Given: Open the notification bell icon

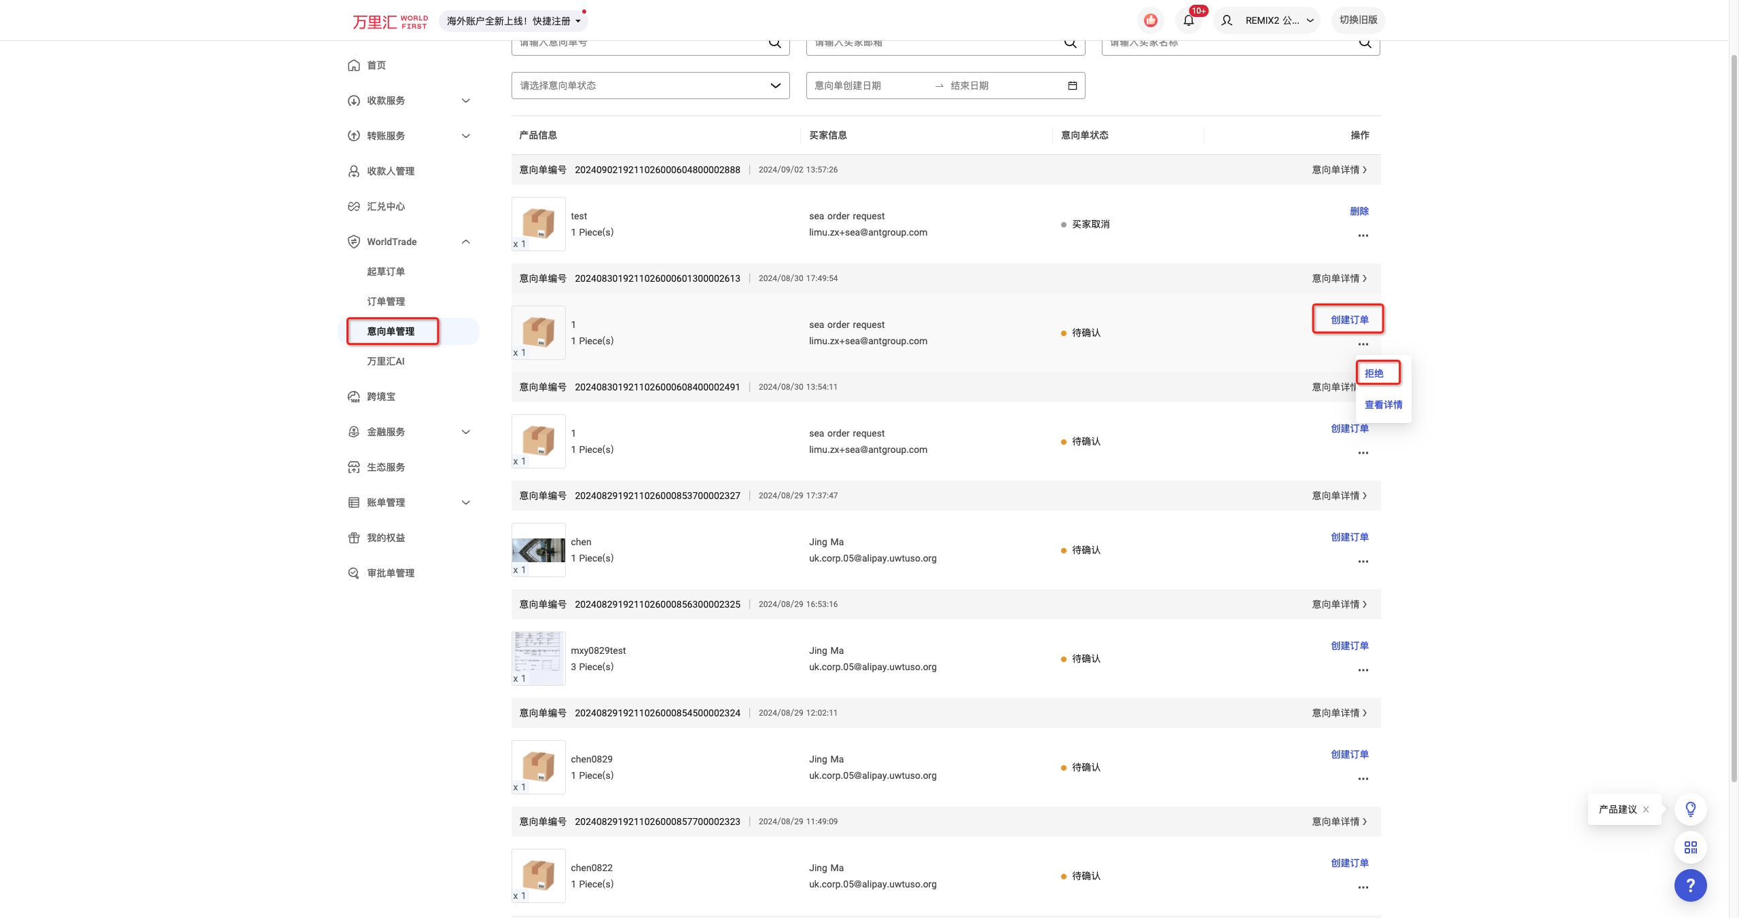Looking at the screenshot, I should click(x=1188, y=20).
